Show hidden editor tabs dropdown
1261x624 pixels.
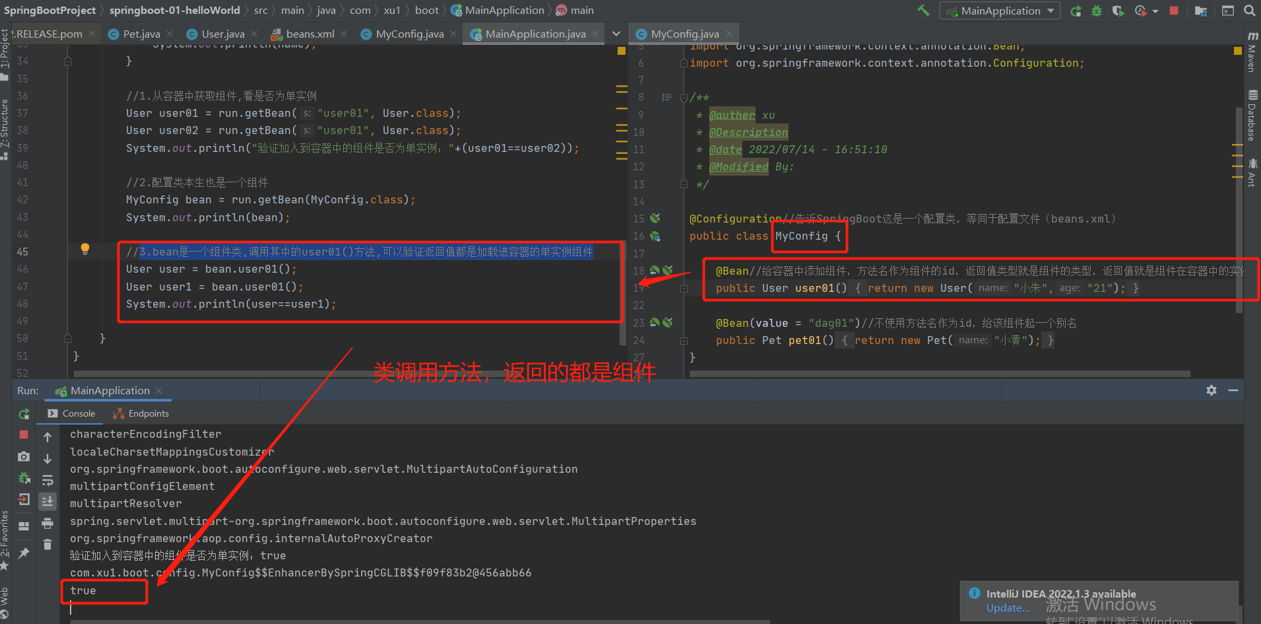pyautogui.click(x=616, y=34)
